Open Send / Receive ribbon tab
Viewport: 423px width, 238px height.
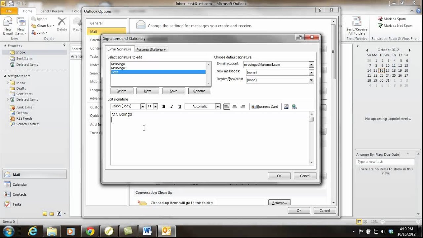click(x=52, y=11)
